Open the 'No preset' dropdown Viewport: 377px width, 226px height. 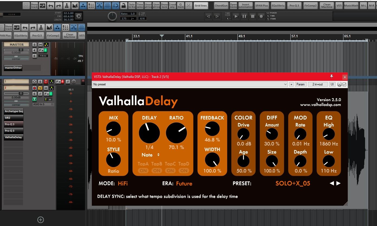pos(190,84)
